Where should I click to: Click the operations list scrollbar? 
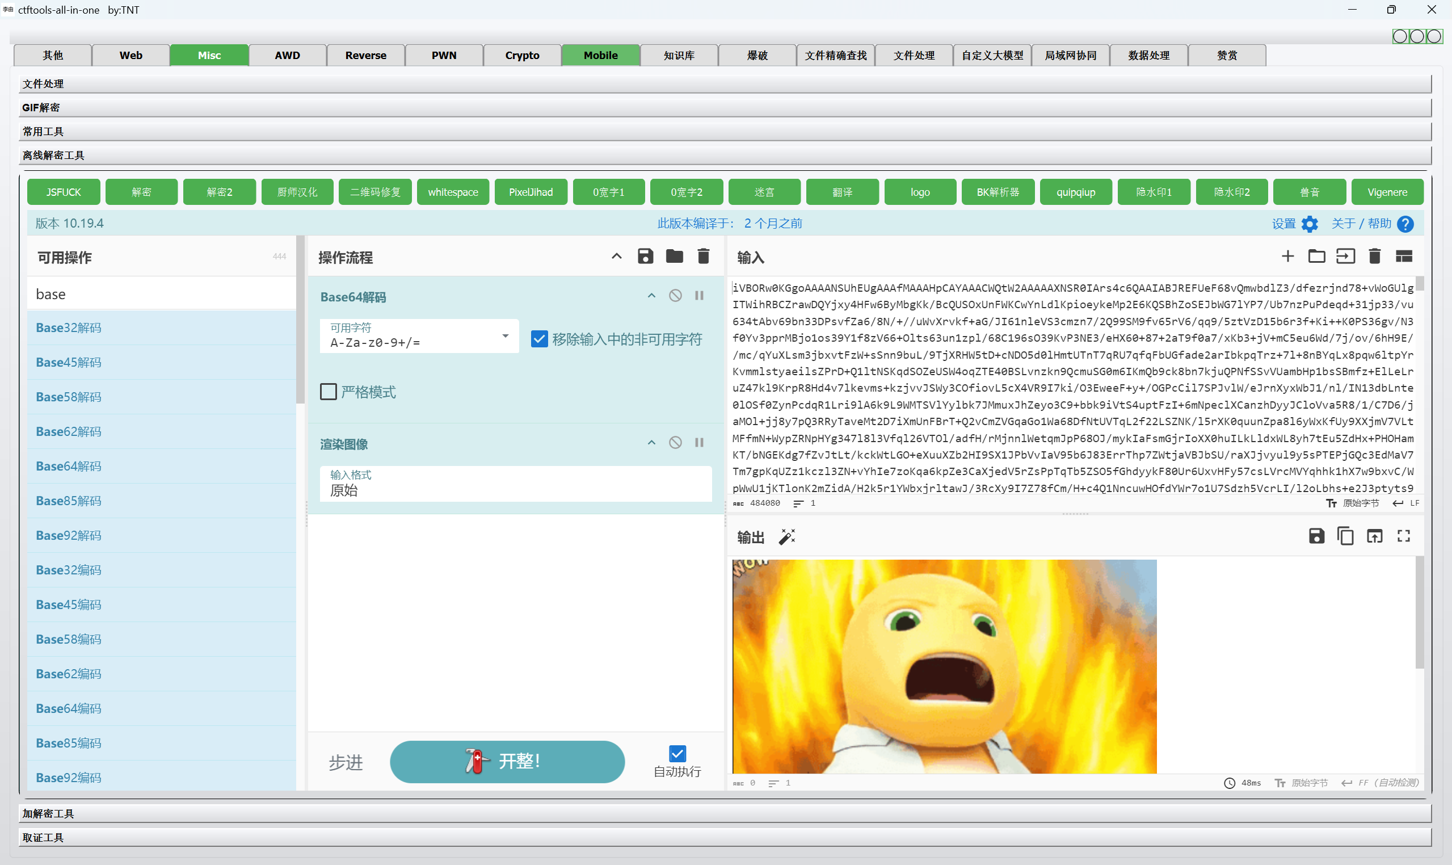[x=300, y=320]
